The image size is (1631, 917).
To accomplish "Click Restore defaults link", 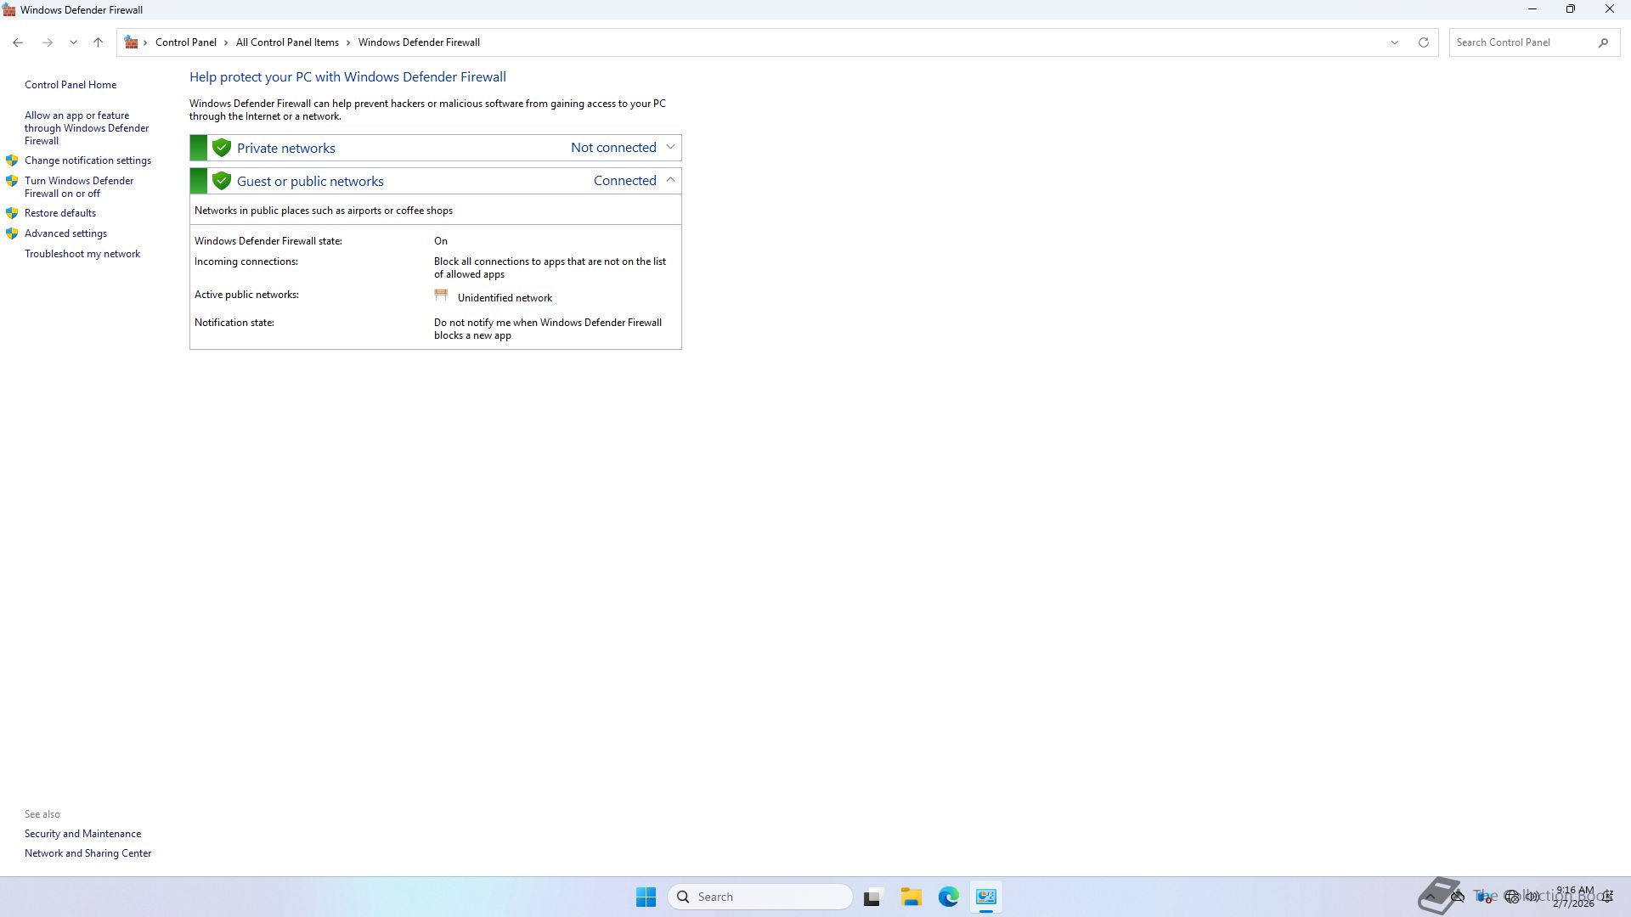I will pyautogui.click(x=59, y=213).
